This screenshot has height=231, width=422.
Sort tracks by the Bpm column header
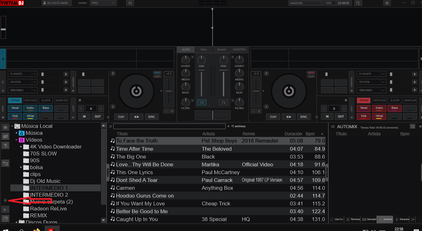(x=310, y=134)
